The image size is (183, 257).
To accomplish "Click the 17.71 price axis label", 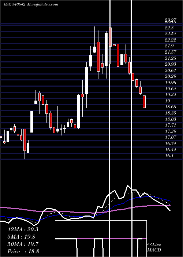I will (171, 125).
